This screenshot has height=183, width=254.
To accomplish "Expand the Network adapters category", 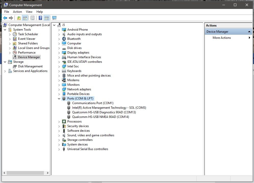I will (59, 89).
